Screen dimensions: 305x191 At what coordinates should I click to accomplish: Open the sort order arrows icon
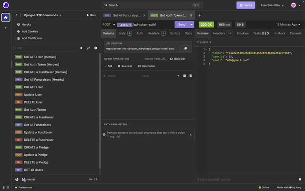pos(81,48)
